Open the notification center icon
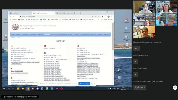 (x=128, y=89)
